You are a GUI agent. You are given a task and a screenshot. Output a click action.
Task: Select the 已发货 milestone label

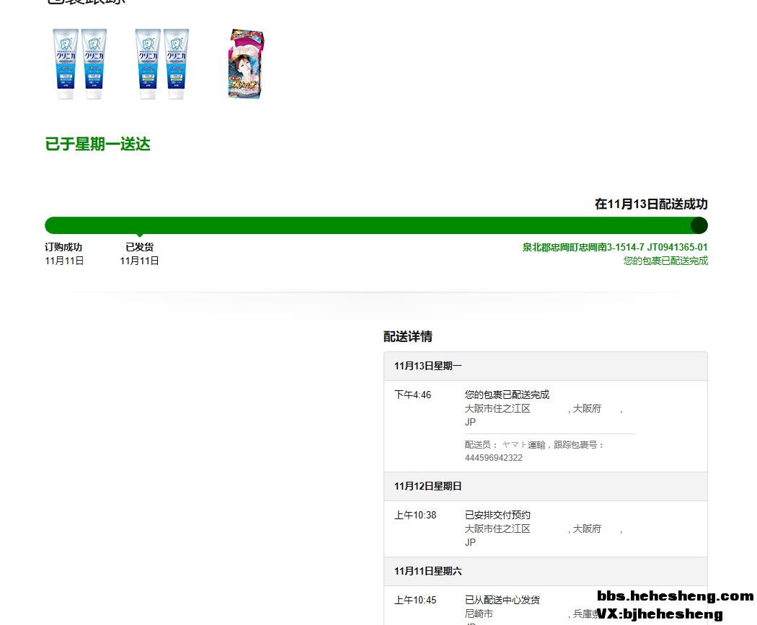pyautogui.click(x=139, y=247)
